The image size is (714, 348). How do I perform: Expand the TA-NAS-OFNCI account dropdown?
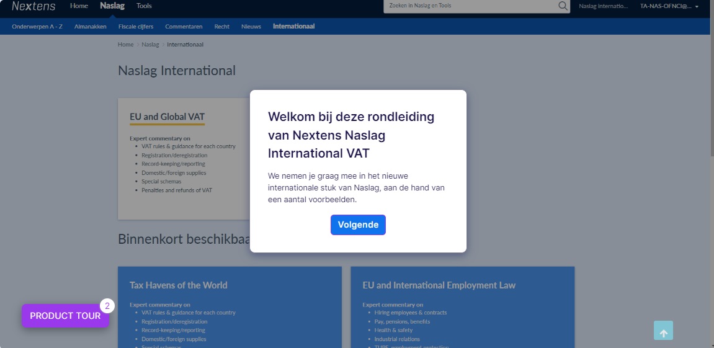669,6
